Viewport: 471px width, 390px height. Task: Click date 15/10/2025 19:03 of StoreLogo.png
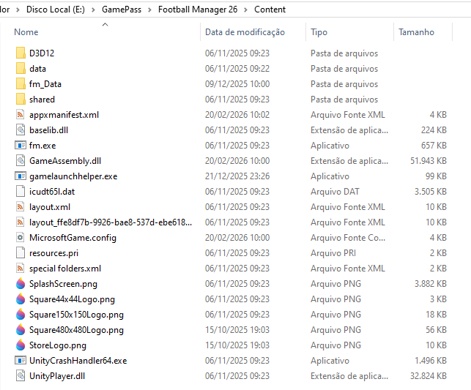pos(237,345)
